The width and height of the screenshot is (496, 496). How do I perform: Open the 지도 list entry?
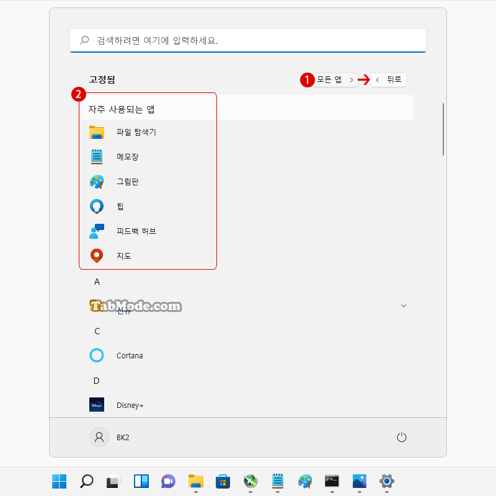[123, 255]
